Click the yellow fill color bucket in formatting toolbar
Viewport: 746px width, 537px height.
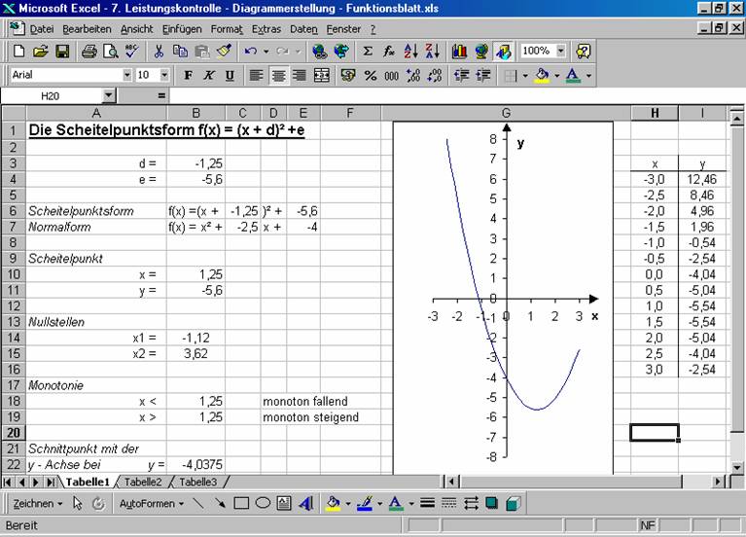point(541,75)
